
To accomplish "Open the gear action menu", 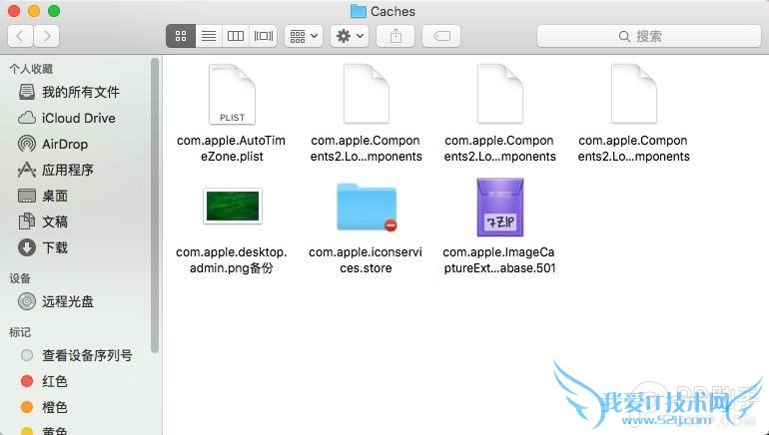I will [350, 36].
